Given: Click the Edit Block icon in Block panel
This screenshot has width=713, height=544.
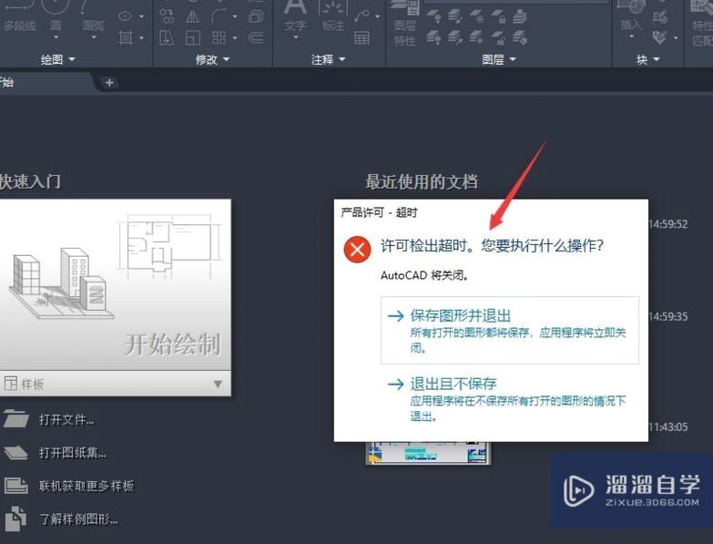Looking at the screenshot, I should tap(659, 16).
